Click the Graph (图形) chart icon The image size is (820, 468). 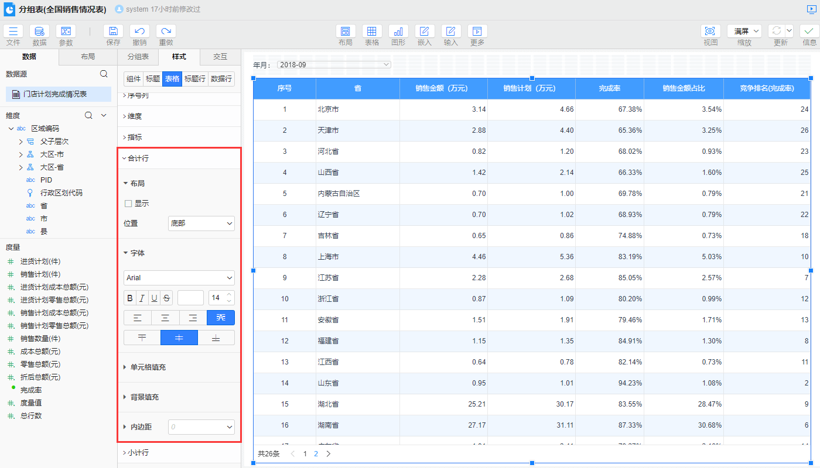[x=398, y=32]
